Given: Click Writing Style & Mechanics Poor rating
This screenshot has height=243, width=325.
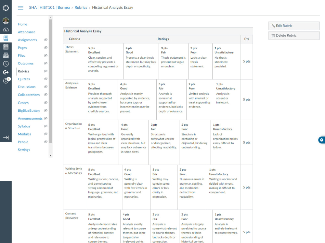Looking at the screenshot, I should click(x=192, y=187).
